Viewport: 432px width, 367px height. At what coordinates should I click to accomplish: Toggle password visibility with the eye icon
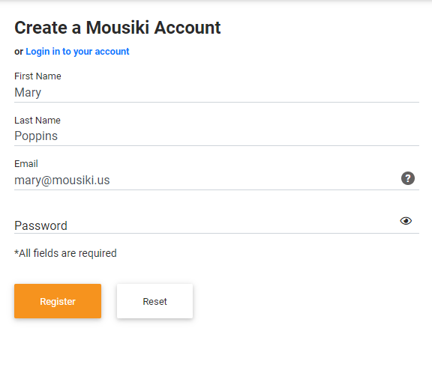(406, 221)
